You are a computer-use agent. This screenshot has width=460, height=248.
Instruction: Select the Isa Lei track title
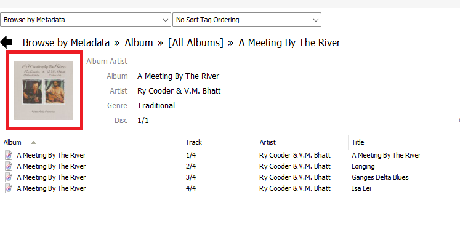tap(361, 188)
